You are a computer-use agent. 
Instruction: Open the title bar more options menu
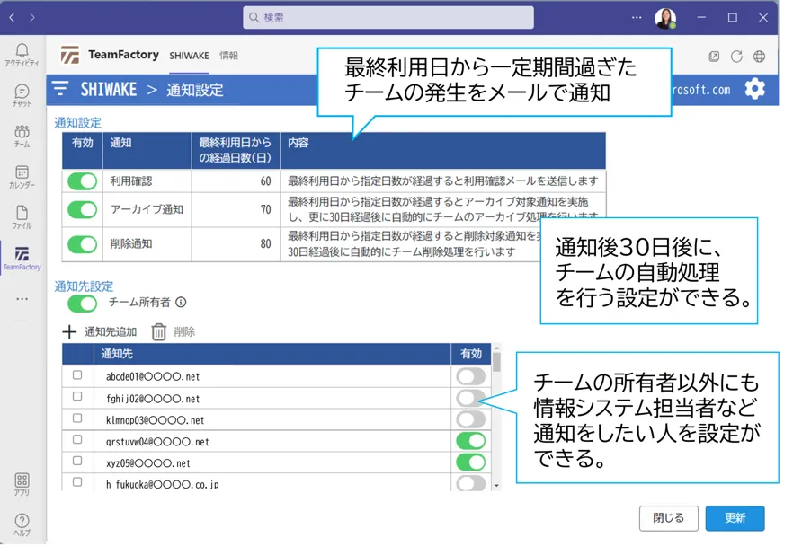(x=637, y=17)
